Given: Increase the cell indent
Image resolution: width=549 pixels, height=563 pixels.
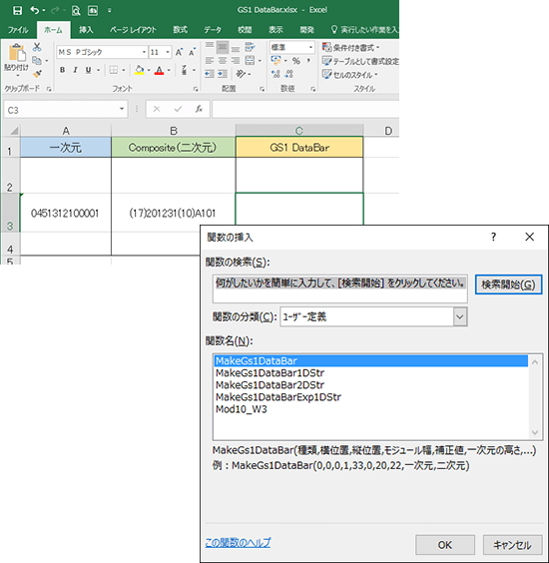Looking at the screenshot, I should 223,74.
